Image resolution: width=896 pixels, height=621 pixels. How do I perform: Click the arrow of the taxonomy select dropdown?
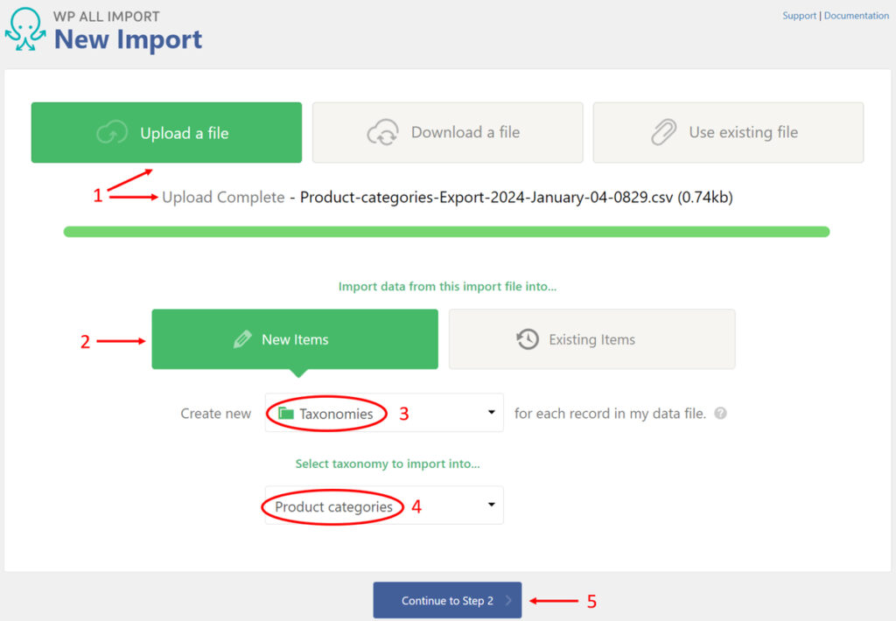[492, 505]
